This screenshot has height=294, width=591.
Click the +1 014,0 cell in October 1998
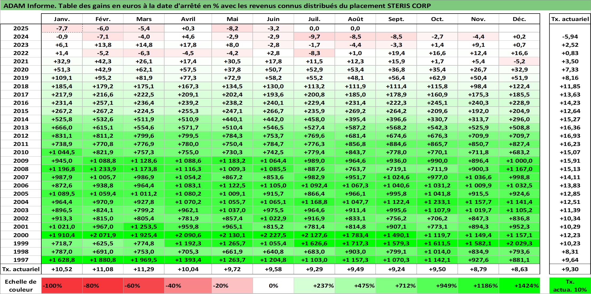click(437, 252)
